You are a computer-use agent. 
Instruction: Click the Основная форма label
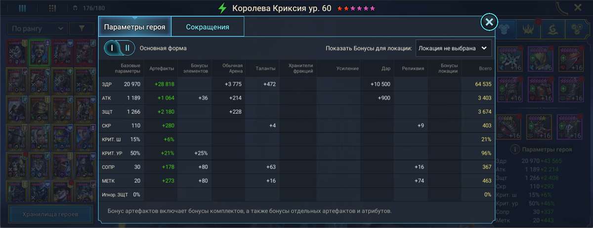click(x=163, y=48)
